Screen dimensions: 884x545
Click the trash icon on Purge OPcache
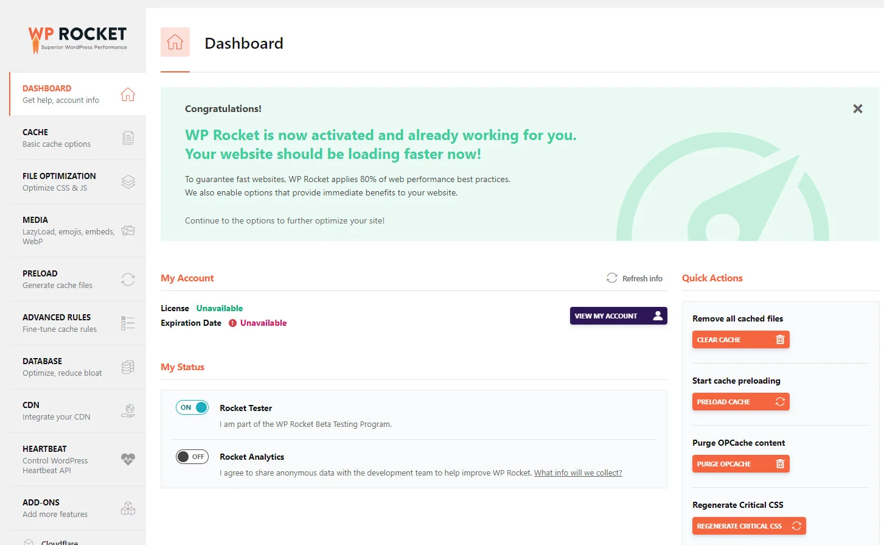[780, 464]
